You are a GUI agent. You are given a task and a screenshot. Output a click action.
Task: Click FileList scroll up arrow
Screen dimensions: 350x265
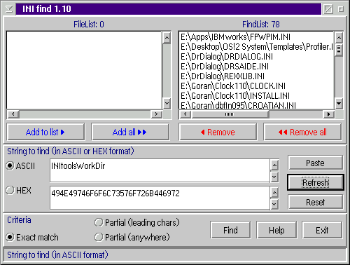(167, 38)
